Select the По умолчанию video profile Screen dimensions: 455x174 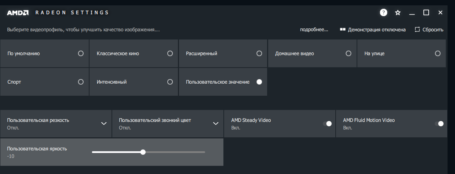click(44, 53)
